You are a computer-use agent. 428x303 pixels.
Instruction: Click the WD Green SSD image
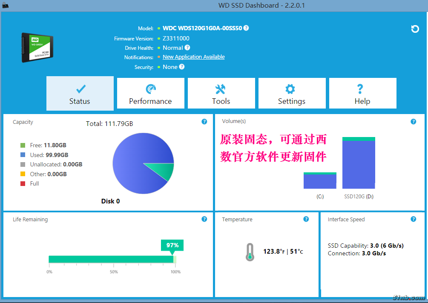pos(37,47)
